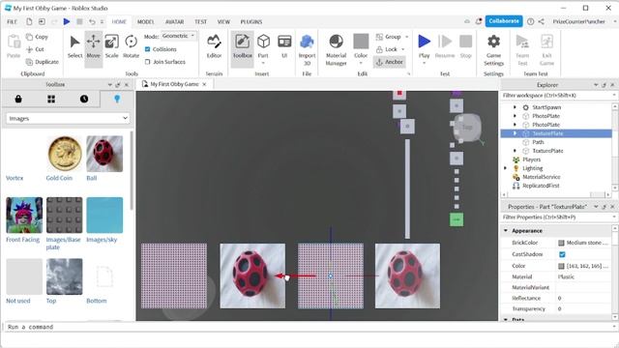
Task: Open the Terrain Editor
Action: [214, 47]
